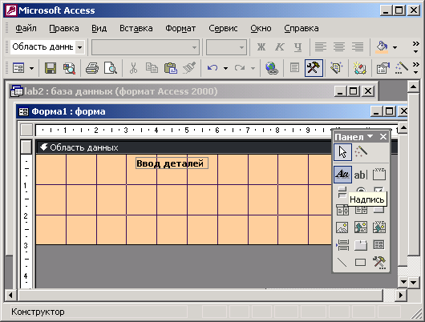Select the Text Box (ab|) tool

[x=361, y=175]
